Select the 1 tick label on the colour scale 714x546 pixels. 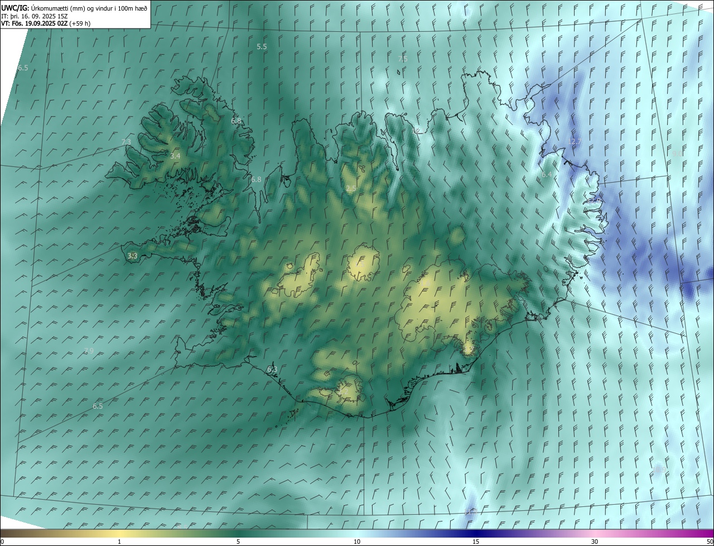coord(119,542)
